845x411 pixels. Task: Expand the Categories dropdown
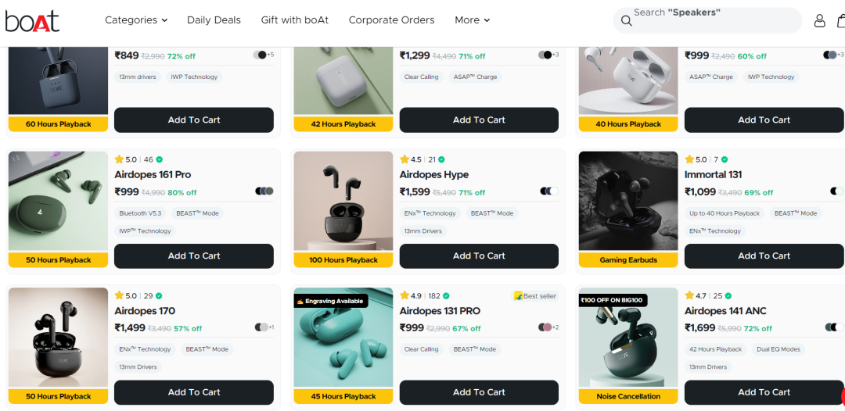[x=136, y=20]
